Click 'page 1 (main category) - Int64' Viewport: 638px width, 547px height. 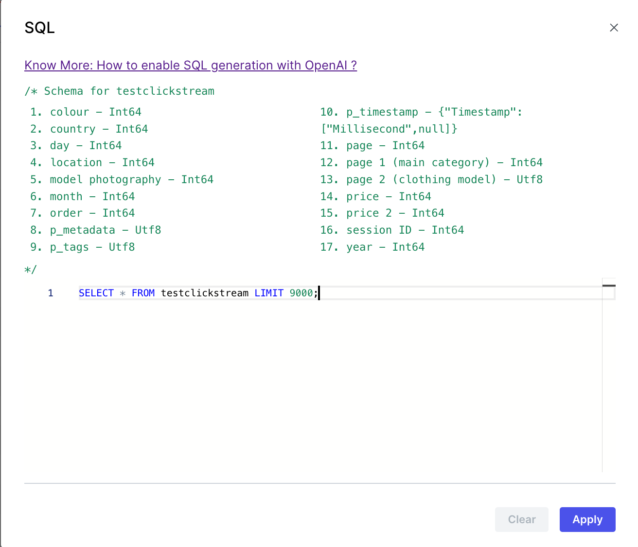pos(431,162)
